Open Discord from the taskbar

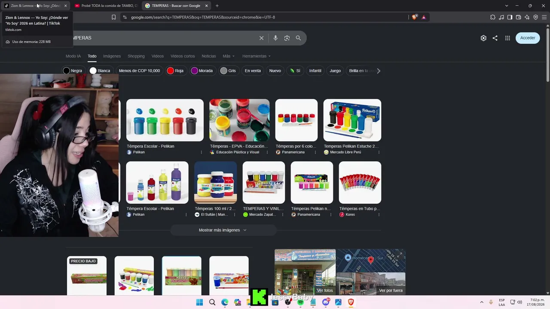(326, 302)
